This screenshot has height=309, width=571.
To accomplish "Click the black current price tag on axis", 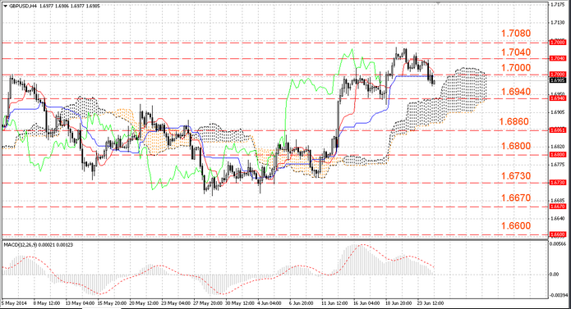I will click(x=558, y=80).
